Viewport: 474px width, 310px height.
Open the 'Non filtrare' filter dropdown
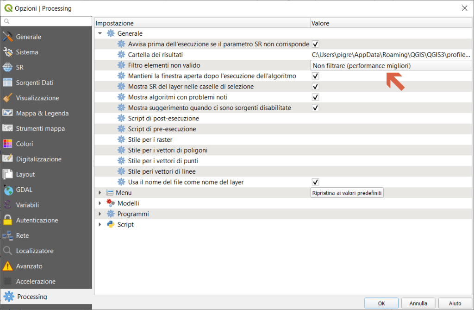[391, 66]
